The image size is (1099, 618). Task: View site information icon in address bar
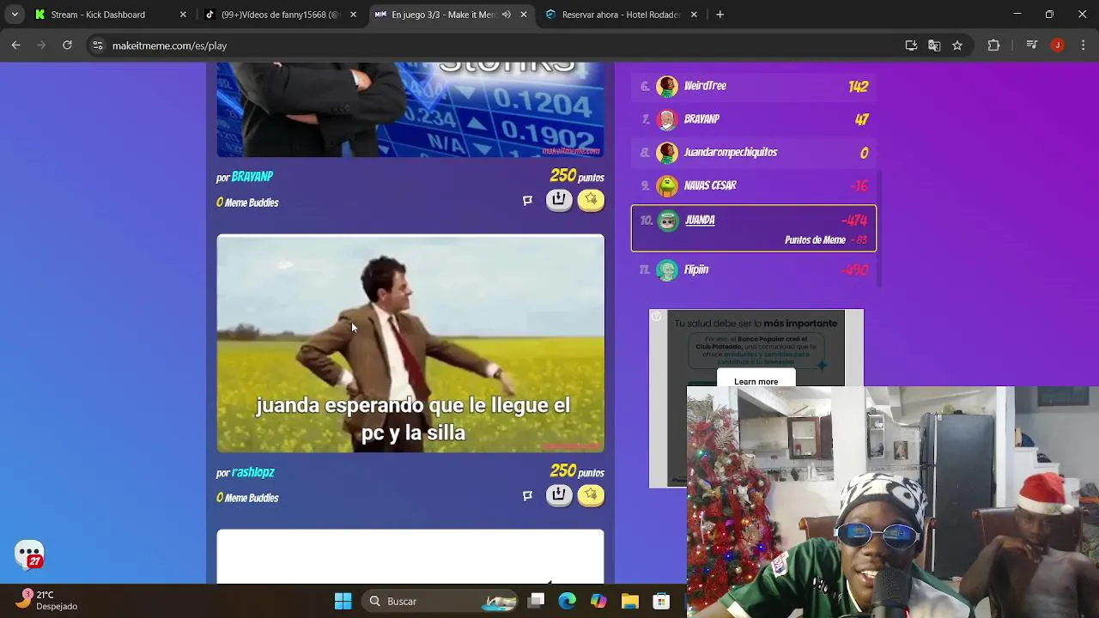pos(98,45)
